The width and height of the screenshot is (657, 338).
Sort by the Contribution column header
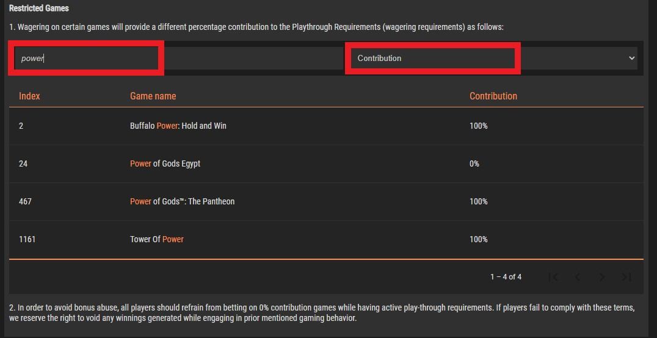pyautogui.click(x=493, y=96)
